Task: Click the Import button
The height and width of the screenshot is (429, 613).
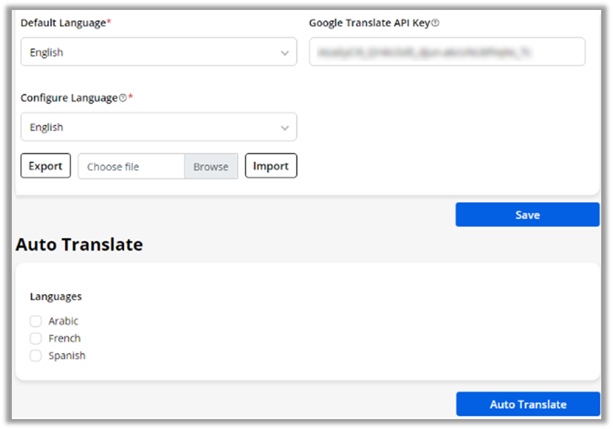Action: pyautogui.click(x=271, y=166)
